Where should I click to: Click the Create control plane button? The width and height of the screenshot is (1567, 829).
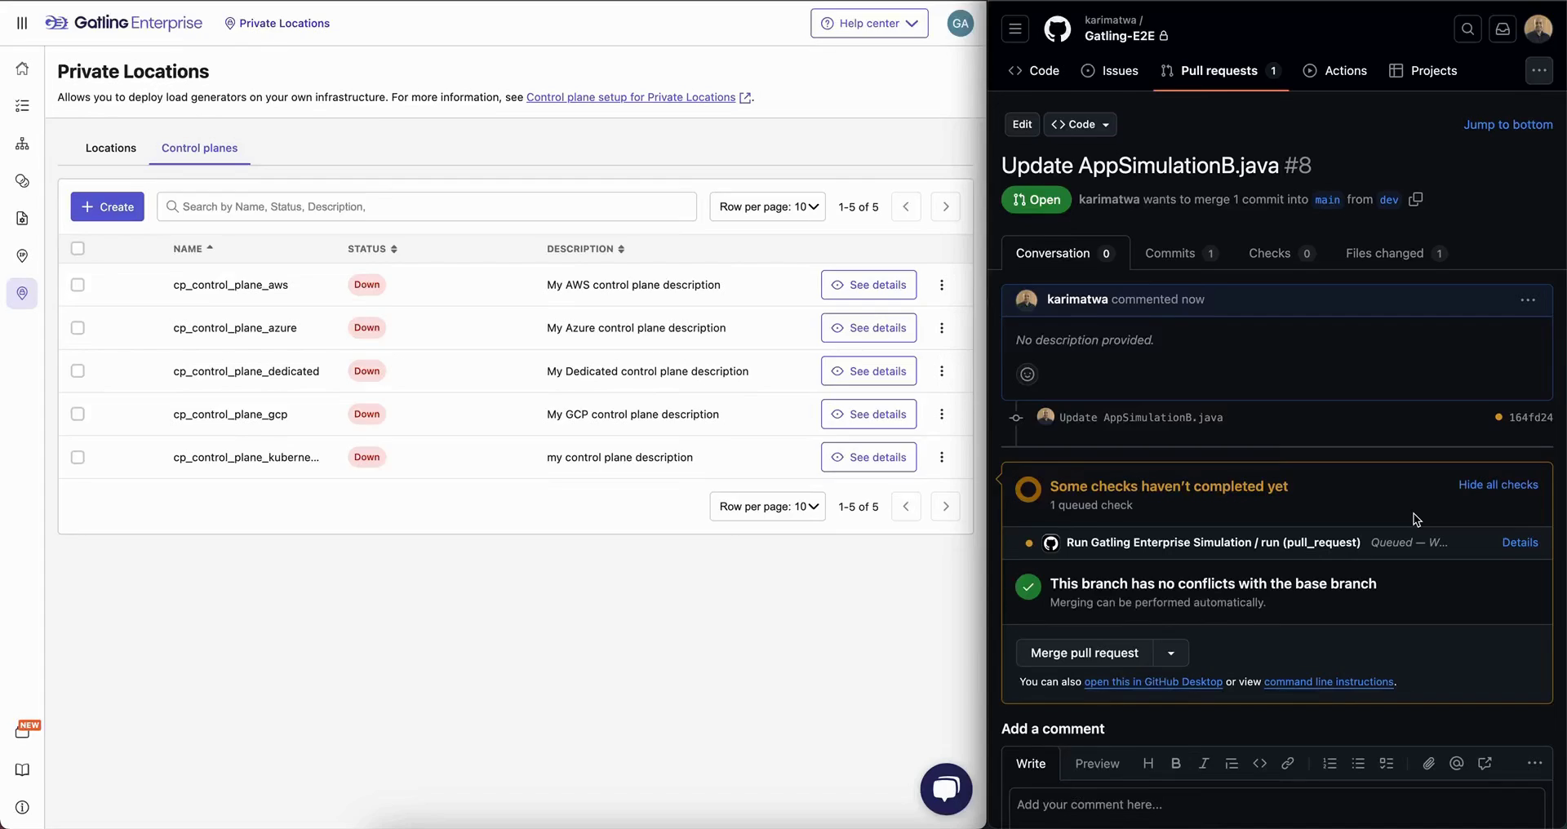coord(107,207)
